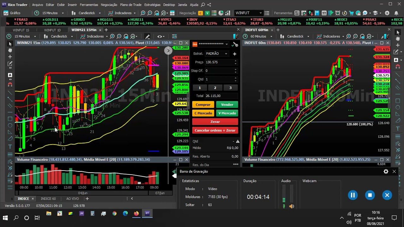This screenshot has width=404, height=227.
Task: Select the text label A tool
Action: tap(10, 75)
